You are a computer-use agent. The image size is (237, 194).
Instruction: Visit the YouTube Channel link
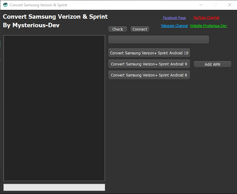click(x=206, y=18)
